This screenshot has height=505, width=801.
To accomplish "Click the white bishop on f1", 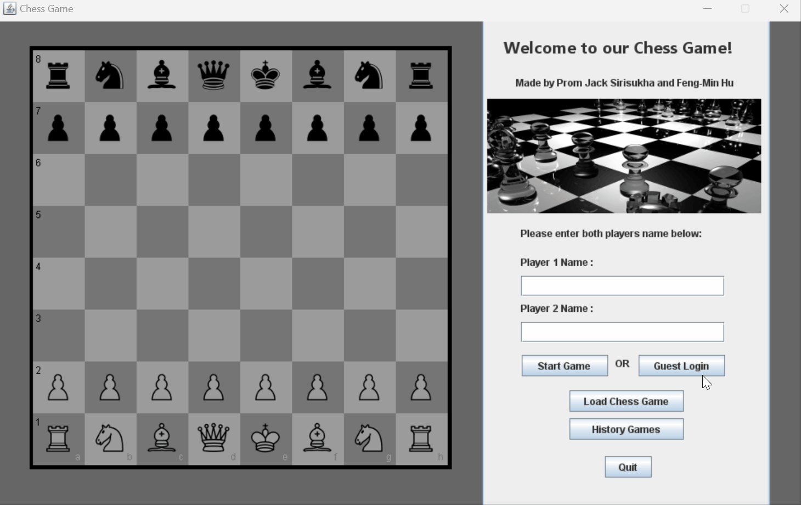I will click(317, 438).
